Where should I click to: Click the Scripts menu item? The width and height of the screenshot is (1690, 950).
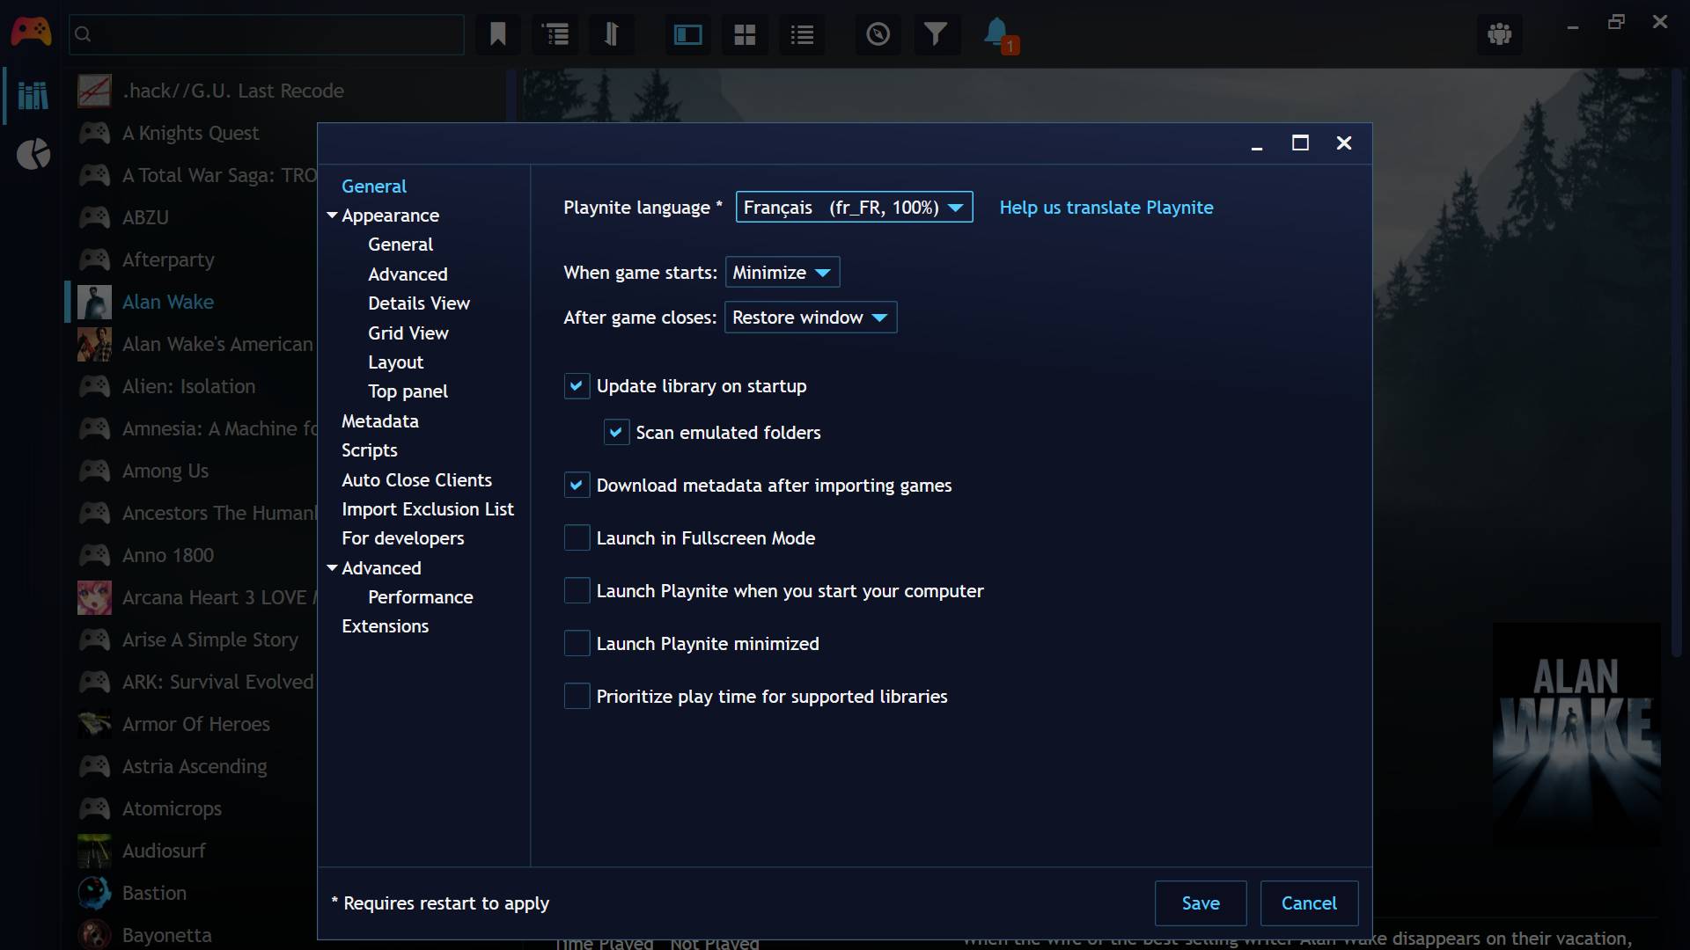click(x=371, y=450)
